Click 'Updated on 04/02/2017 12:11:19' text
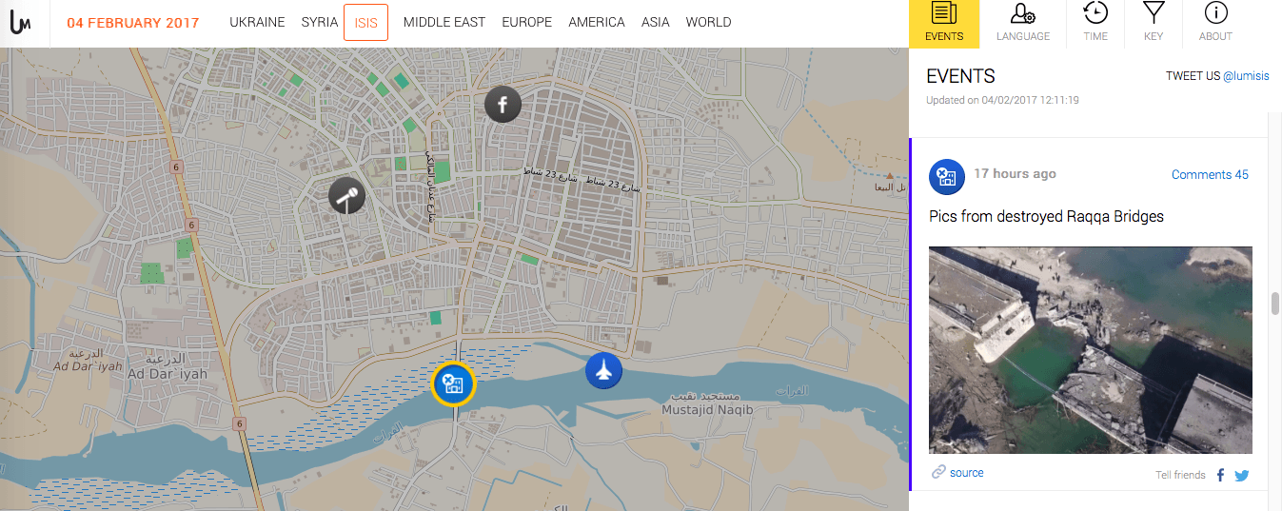Image resolution: width=1282 pixels, height=511 pixels. [1002, 100]
